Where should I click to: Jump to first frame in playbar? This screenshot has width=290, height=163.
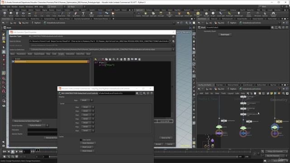point(4,152)
